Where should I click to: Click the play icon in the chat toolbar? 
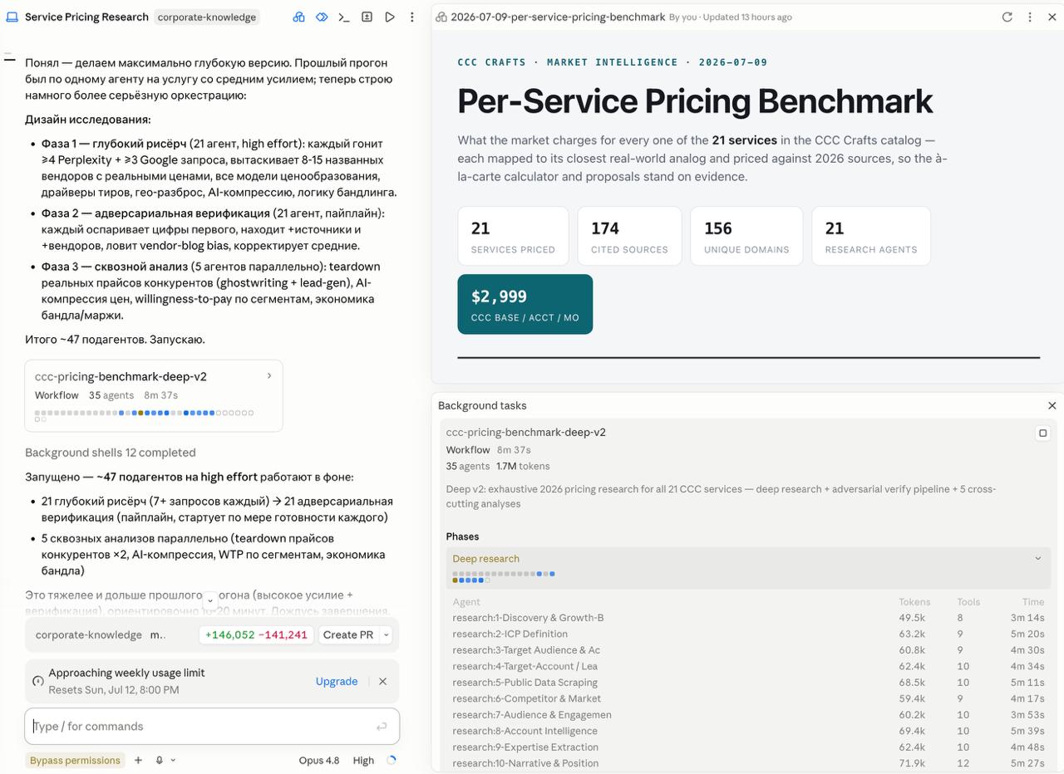pyautogui.click(x=389, y=17)
